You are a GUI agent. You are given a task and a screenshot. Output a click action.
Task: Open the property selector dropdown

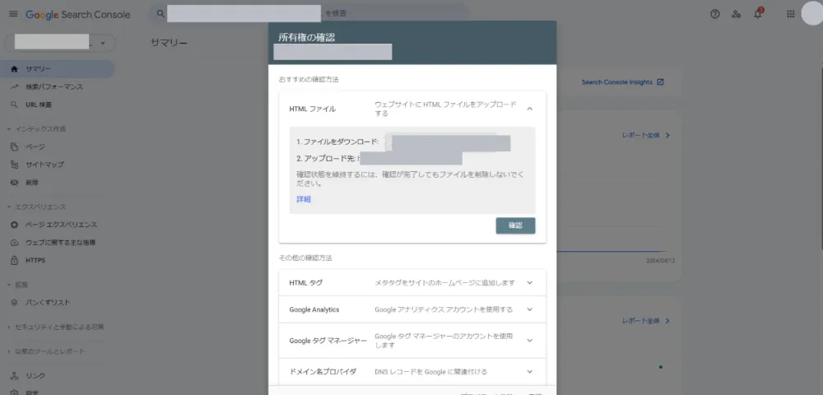(x=60, y=43)
